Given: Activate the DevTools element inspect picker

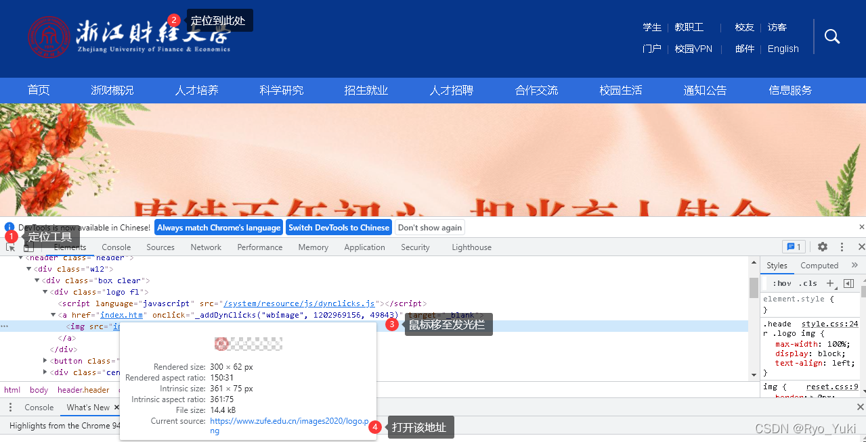Looking at the screenshot, I should point(10,247).
